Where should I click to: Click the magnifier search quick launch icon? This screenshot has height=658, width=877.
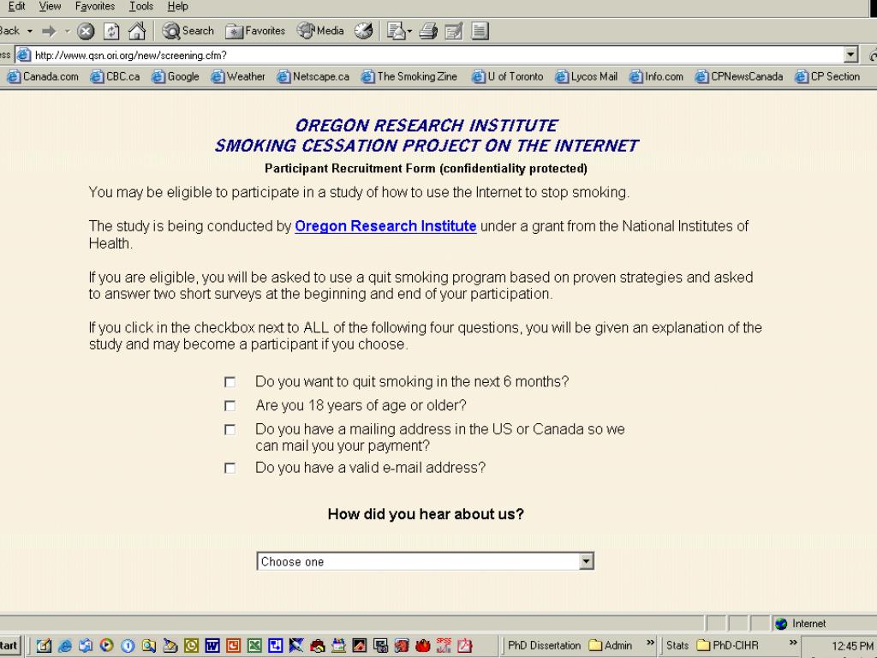[x=149, y=646]
